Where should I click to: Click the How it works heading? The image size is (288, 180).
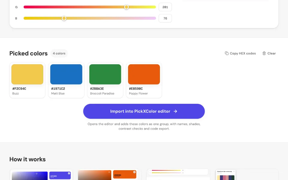(x=28, y=159)
